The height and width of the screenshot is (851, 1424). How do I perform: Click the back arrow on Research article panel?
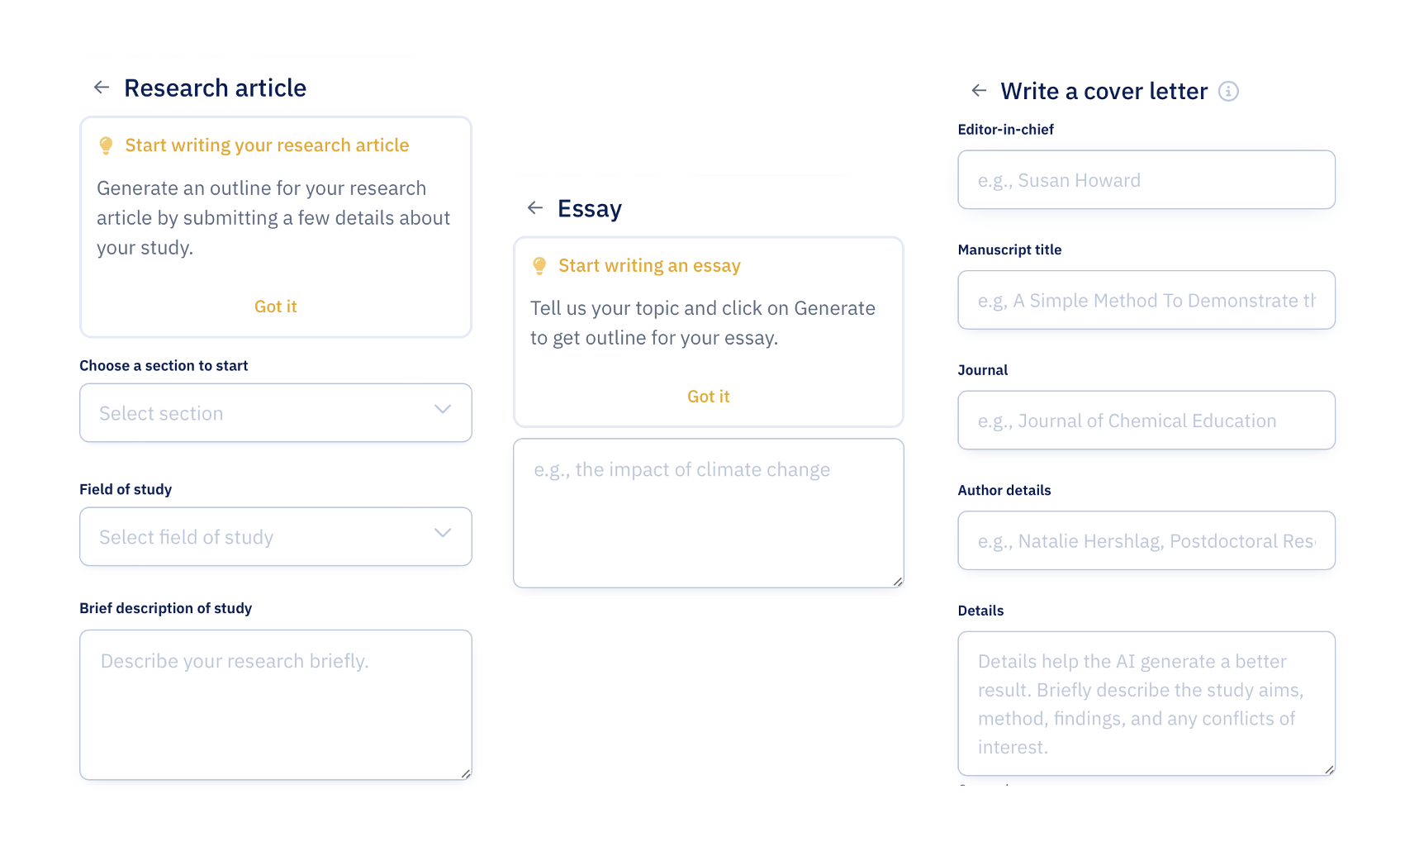click(x=101, y=87)
